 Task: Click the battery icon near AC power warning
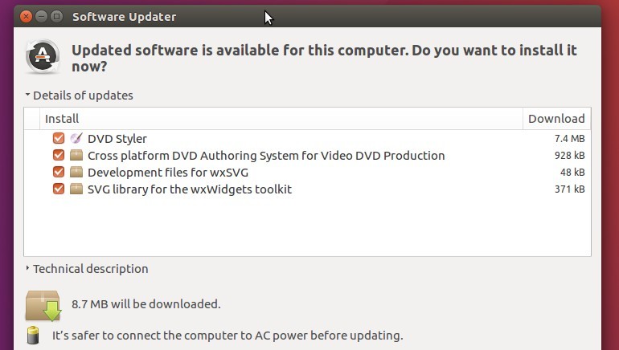click(33, 336)
